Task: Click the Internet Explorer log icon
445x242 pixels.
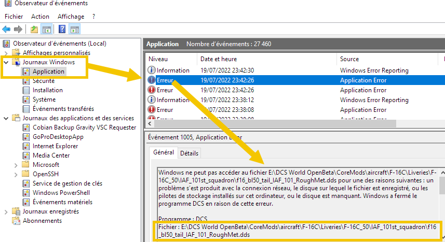Action: (26, 147)
